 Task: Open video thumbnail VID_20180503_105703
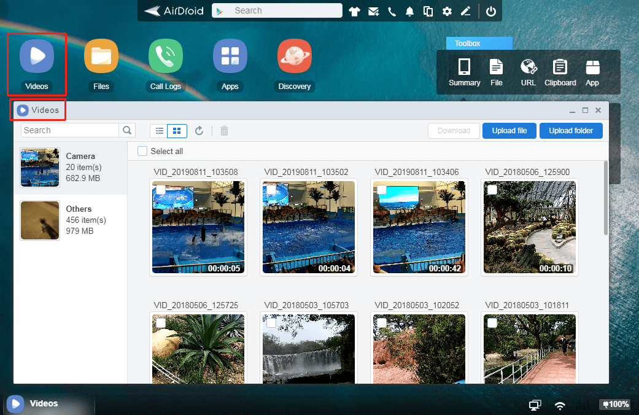click(309, 349)
